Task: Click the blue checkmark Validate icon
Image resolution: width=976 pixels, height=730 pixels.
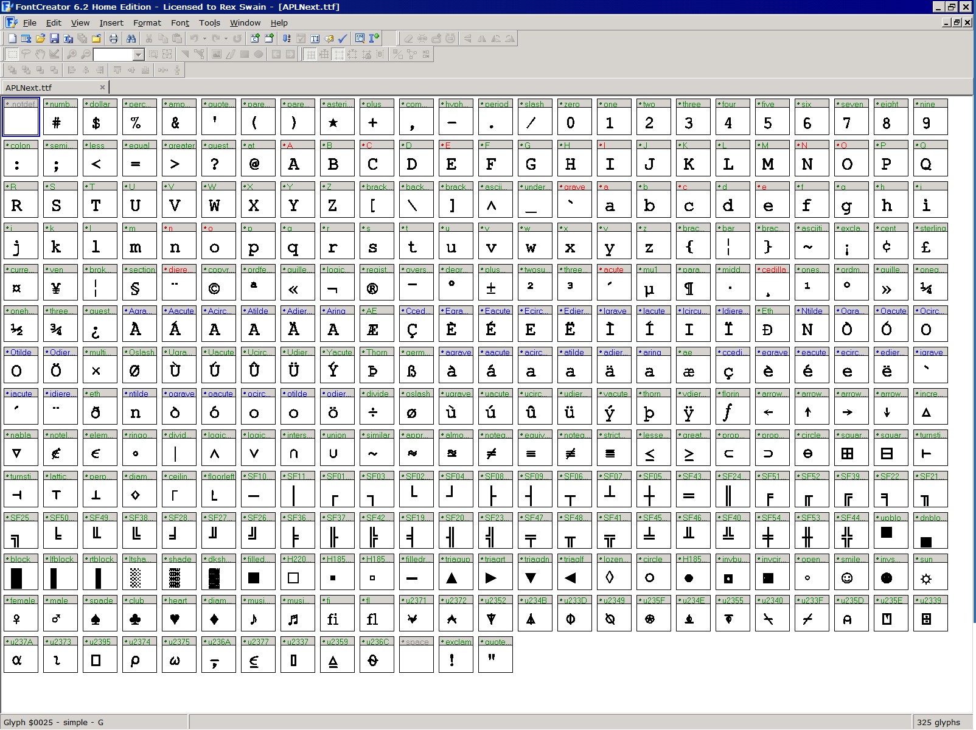Action: point(343,38)
